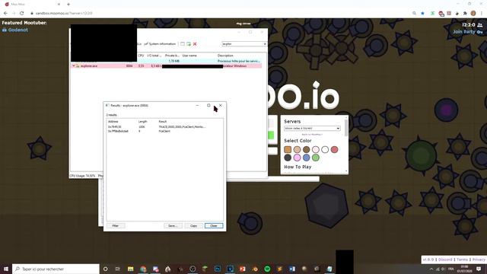Minimize the Results explorer.exe window
This screenshot has width=487, height=274.
197,105
